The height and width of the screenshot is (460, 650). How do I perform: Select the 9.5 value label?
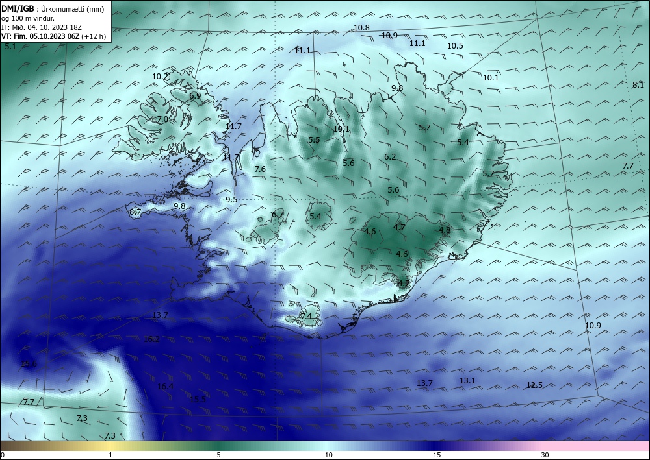tap(231, 200)
